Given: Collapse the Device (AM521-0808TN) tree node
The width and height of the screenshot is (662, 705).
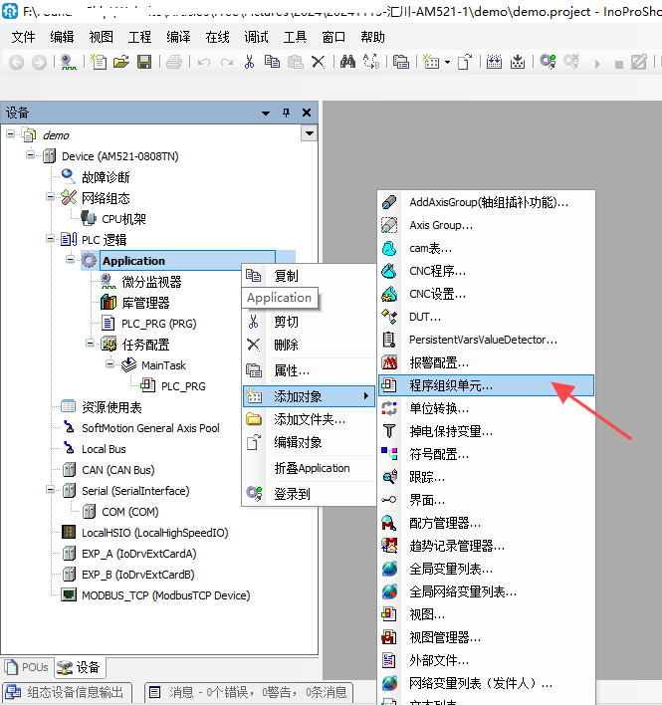Looking at the screenshot, I should 31,156.
